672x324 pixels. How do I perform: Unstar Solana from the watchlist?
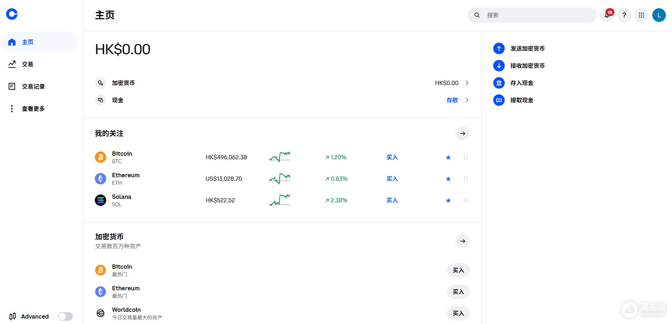pos(448,200)
